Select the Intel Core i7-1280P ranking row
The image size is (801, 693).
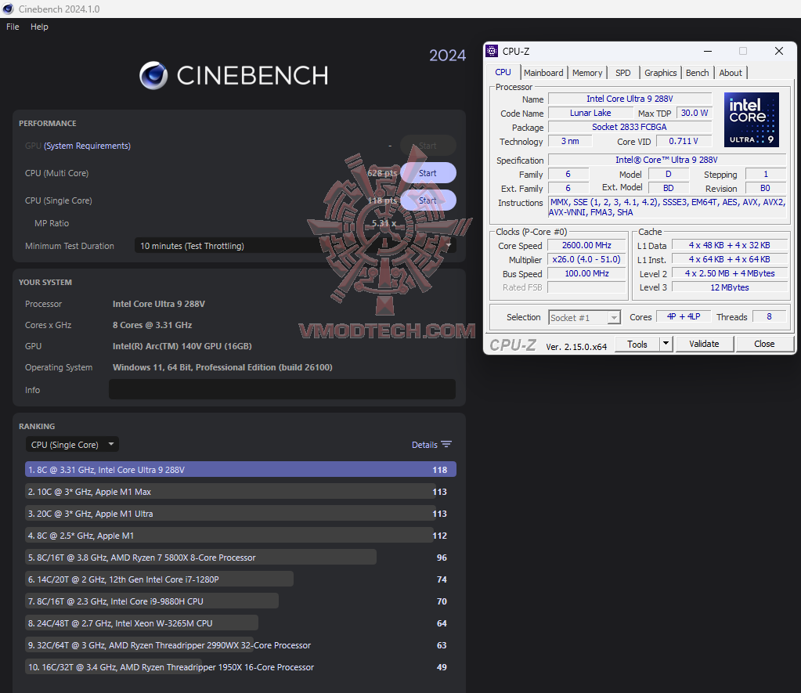[240, 579]
